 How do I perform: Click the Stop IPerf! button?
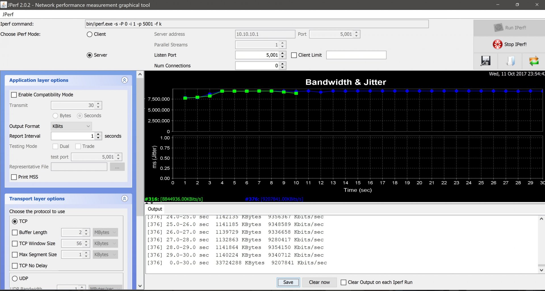[509, 44]
